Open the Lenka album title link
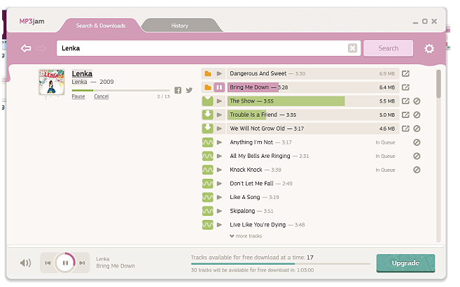 (82, 74)
